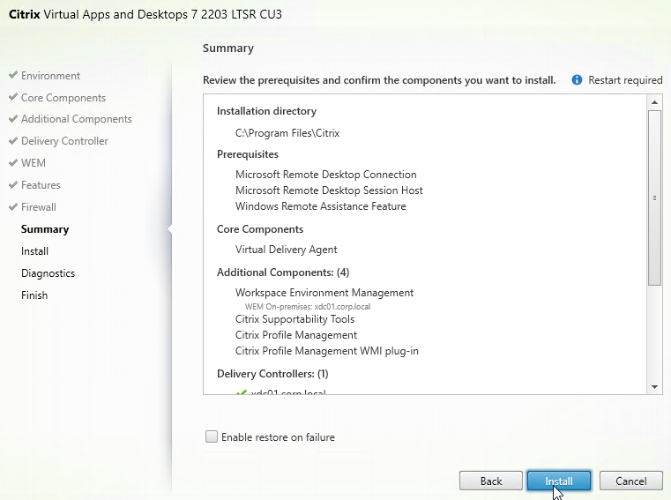Cancel the installation wizard
The width and height of the screenshot is (671, 500).
pos(630,481)
